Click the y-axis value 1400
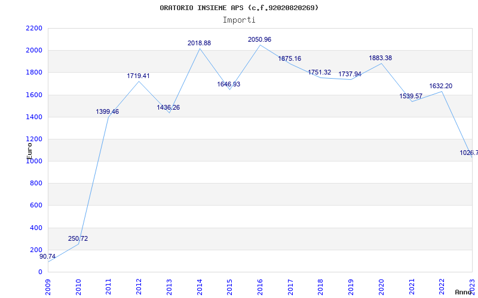Screen dimensions: 478x298 34,117
